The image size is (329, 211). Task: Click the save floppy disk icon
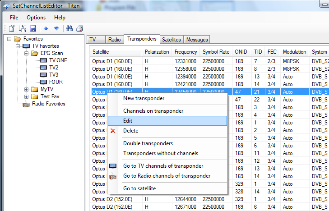[x=33, y=28]
